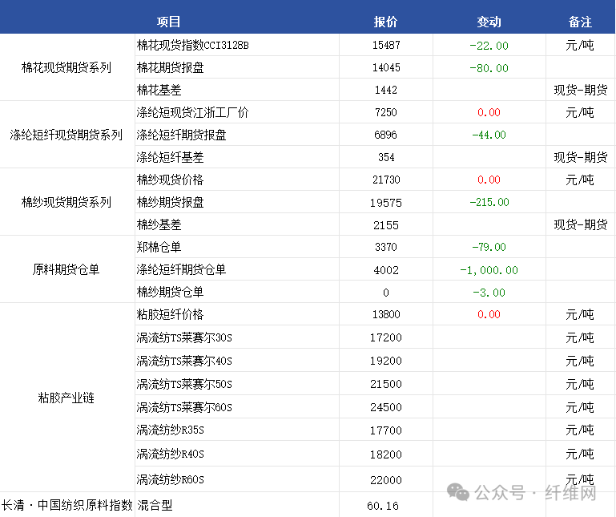
Task: Select the price value 7250
Action: click(386, 112)
